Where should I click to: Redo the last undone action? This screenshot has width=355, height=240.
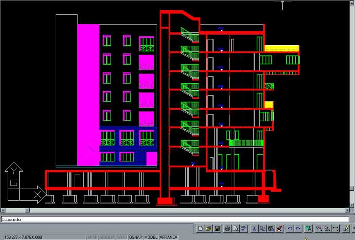pyautogui.click(x=298, y=229)
